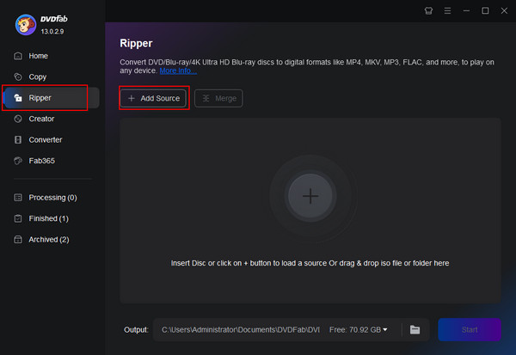The image size is (516, 355).
Task: Open Fab365 in sidebar
Action: pyautogui.click(x=42, y=161)
